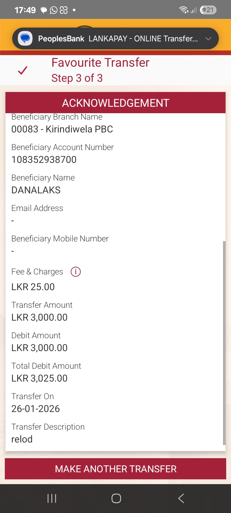Expand the PeoplesBank notification chevron
This screenshot has height=513, width=231.
(208, 39)
